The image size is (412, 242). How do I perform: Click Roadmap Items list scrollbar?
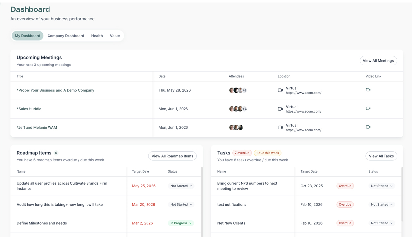pyautogui.click(x=202, y=202)
